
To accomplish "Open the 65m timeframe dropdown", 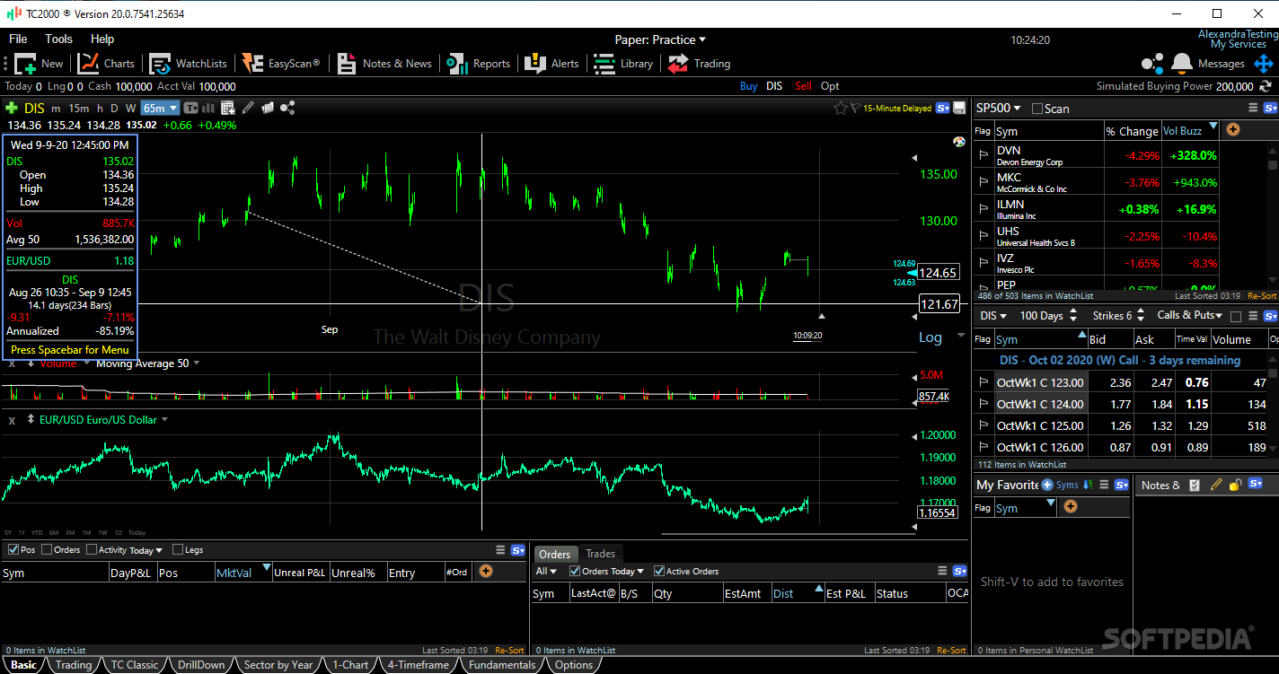I will 160,108.
